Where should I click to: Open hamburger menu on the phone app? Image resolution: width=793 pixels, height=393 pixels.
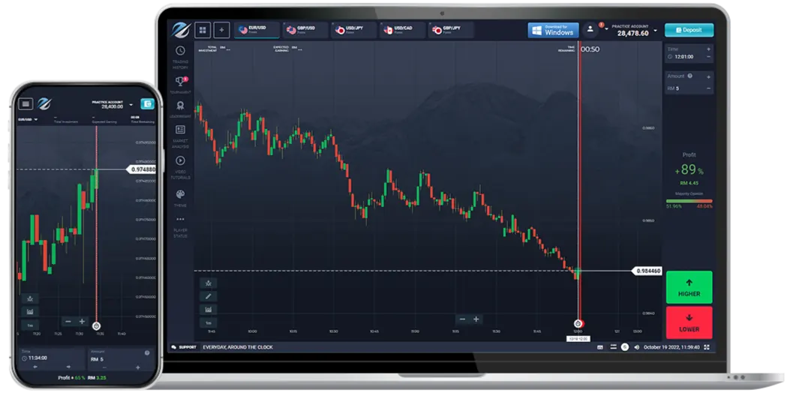tap(26, 104)
